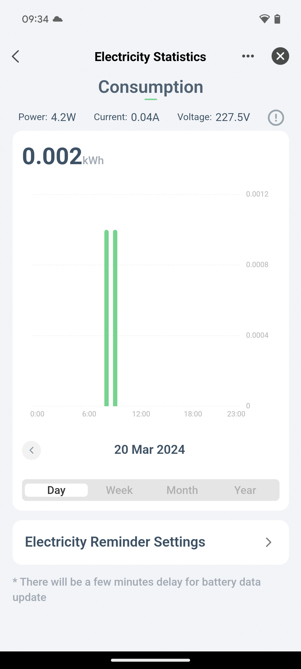The width and height of the screenshot is (301, 669).
Task: Expand the Electricity Reminder Settings chevron
Action: pyautogui.click(x=268, y=542)
